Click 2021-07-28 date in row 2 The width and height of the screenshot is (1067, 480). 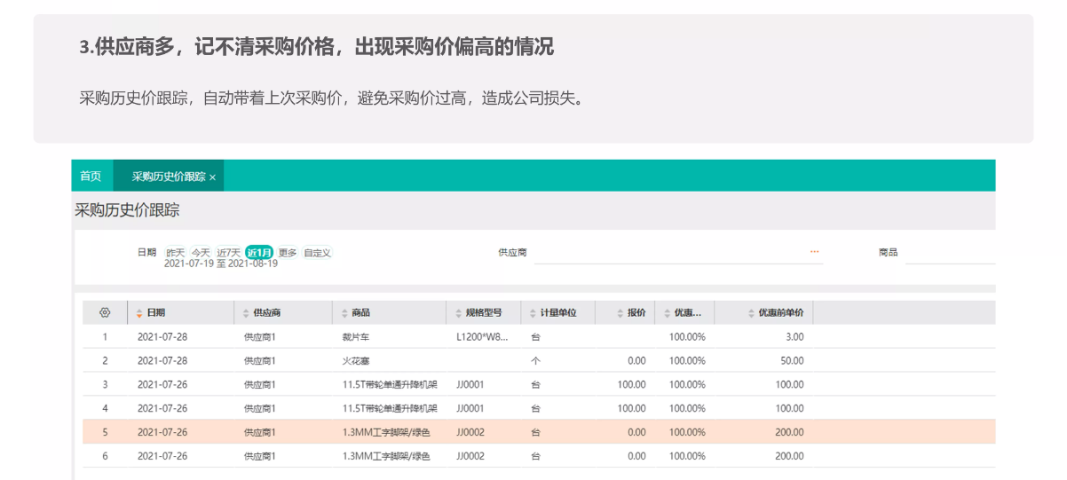[162, 361]
